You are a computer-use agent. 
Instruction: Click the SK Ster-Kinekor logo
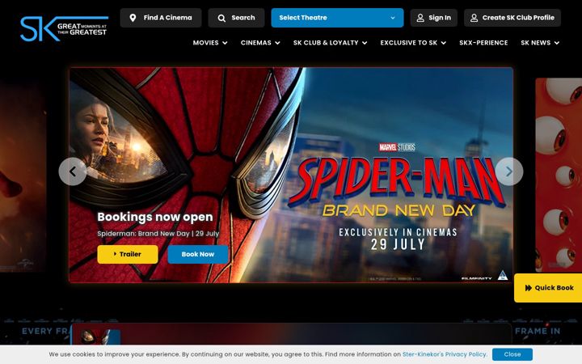(64, 28)
